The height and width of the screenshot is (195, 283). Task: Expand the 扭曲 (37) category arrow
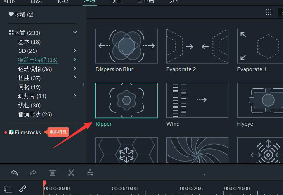pos(75,78)
